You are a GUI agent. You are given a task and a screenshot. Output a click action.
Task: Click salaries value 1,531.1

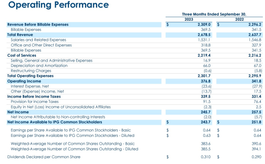pyautogui.click(x=204, y=40)
